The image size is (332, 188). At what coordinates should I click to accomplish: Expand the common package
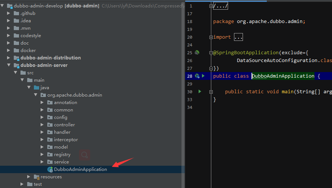tap(42, 110)
